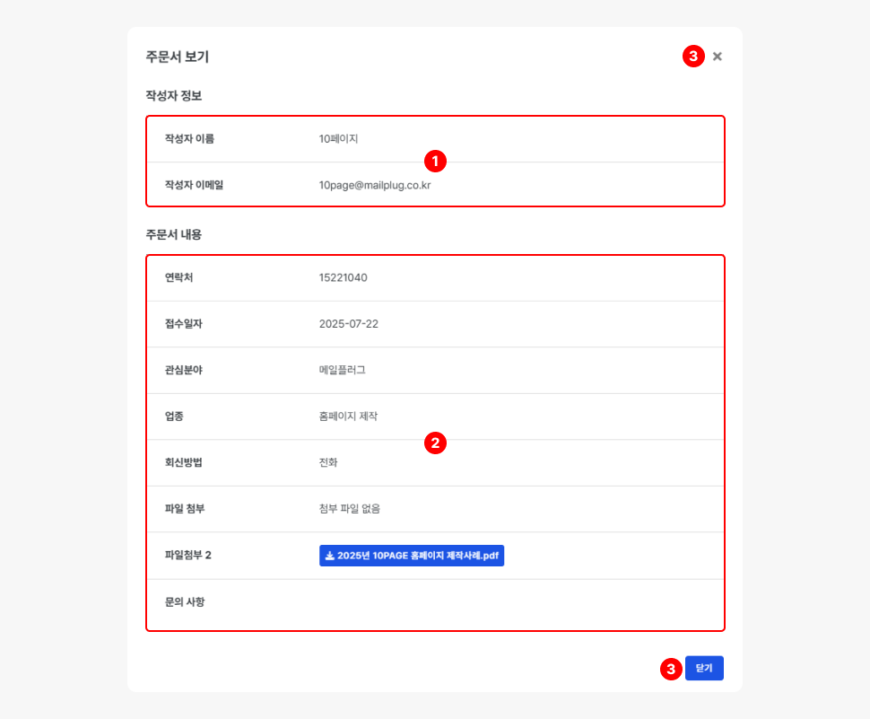Select the author name value 10페이지
Screen dimensions: 870x719
click(339, 139)
